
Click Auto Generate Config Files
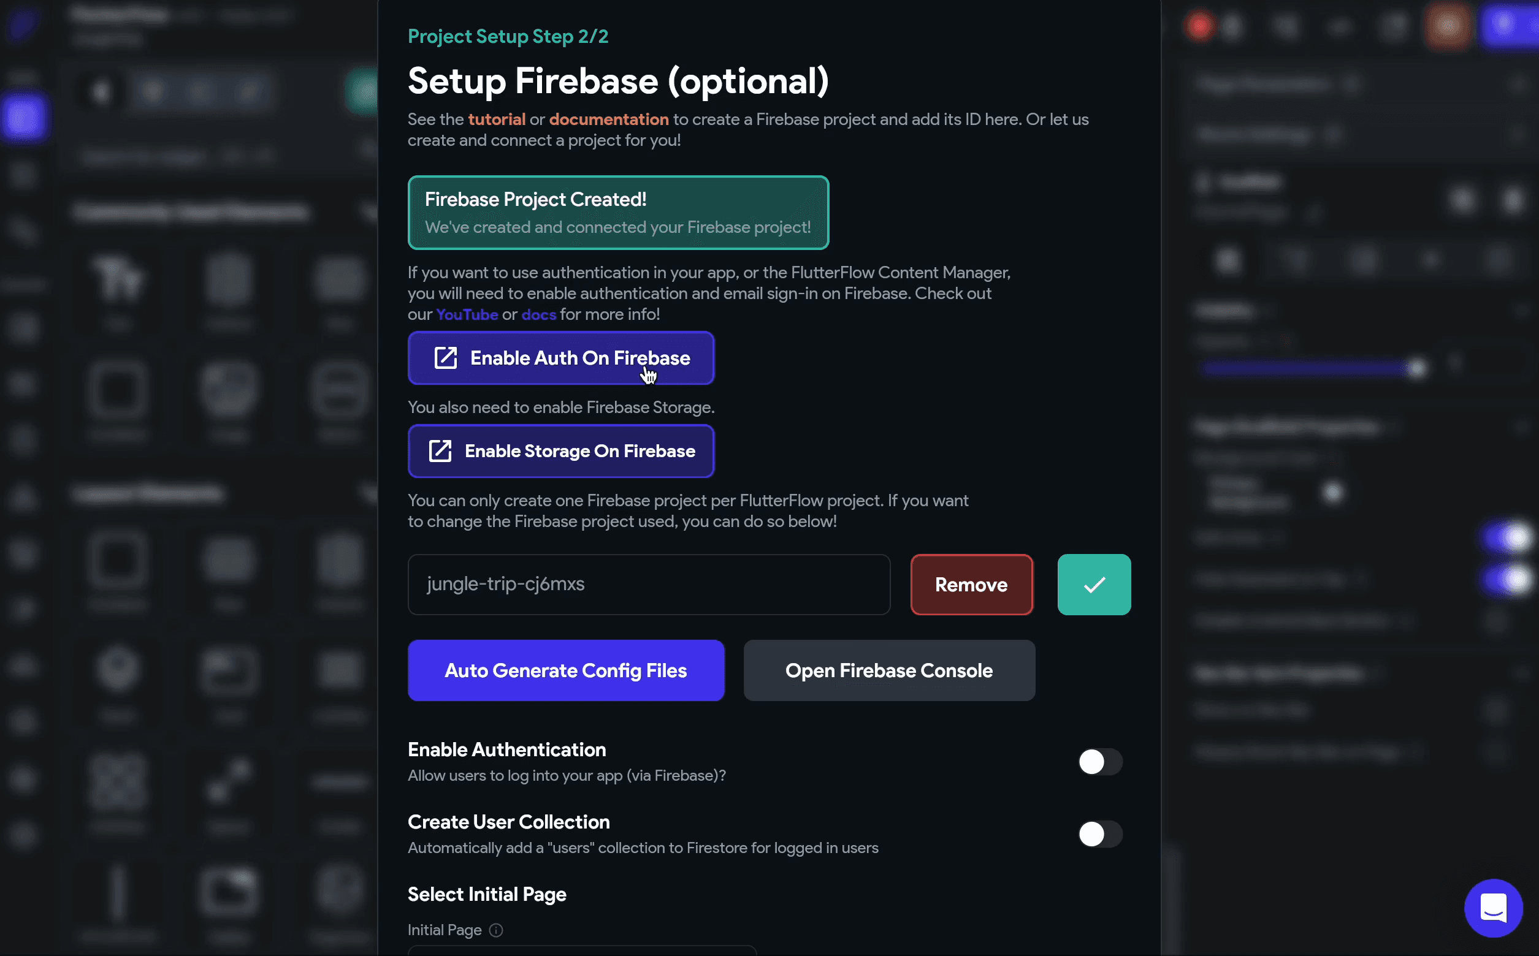pyautogui.click(x=566, y=670)
